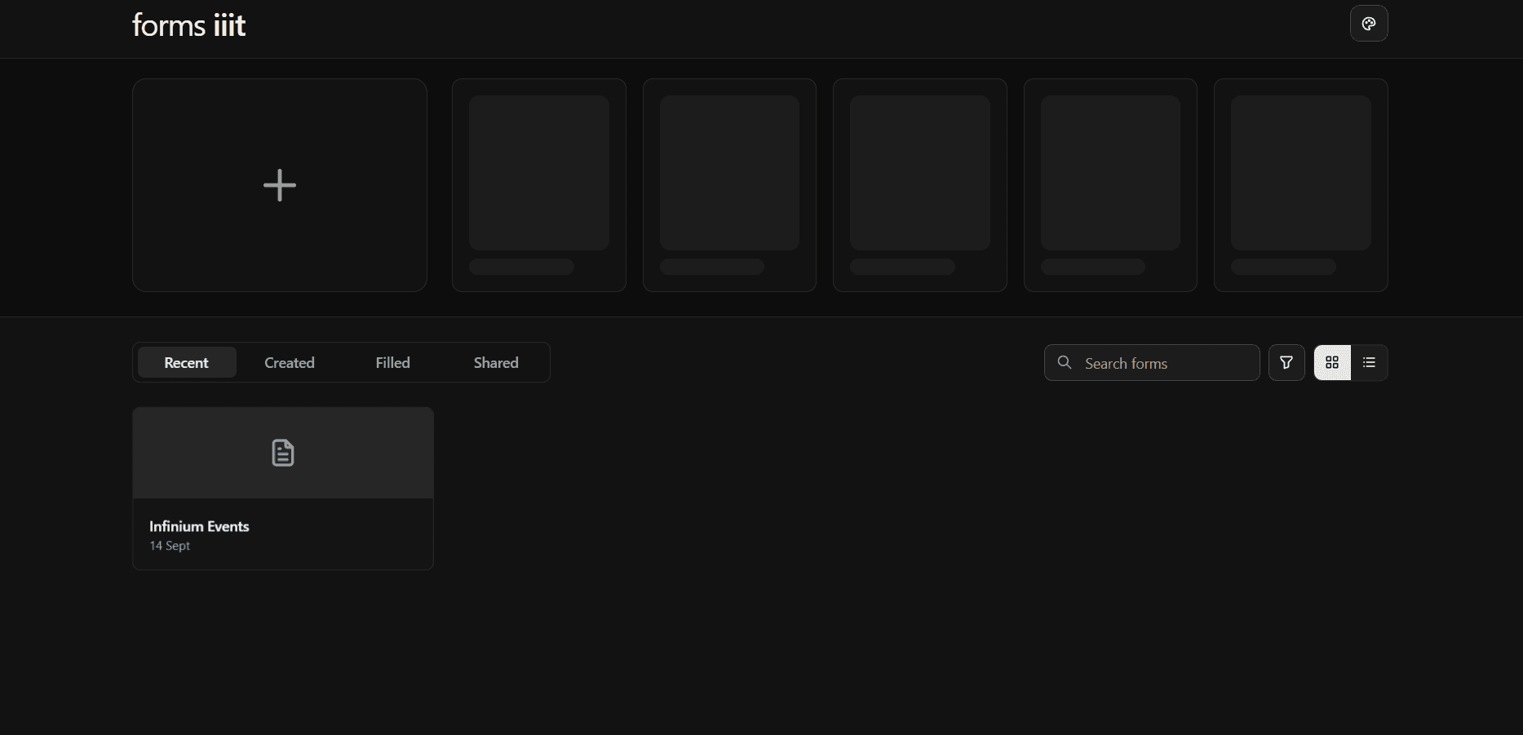Select the third loading template placeholder card
The image size is (1523, 735).
[x=919, y=185]
